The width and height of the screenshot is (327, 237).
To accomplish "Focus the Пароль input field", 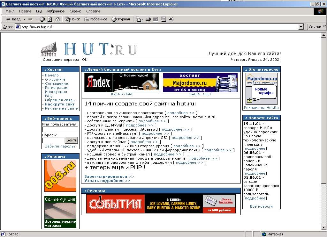I will click(x=53, y=140).
